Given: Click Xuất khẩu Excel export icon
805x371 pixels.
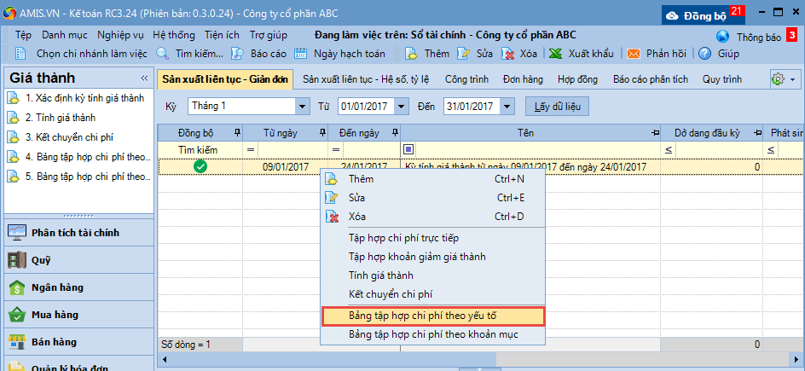Looking at the screenshot, I should tap(554, 53).
